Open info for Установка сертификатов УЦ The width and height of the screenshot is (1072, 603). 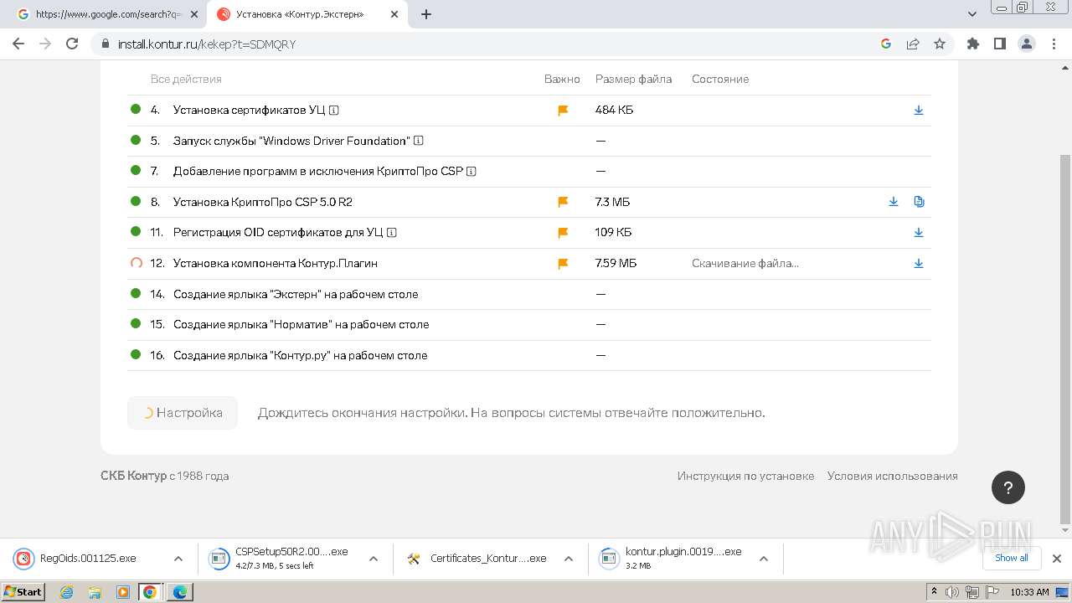(334, 110)
